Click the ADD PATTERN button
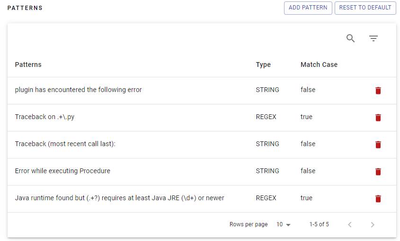 308,8
